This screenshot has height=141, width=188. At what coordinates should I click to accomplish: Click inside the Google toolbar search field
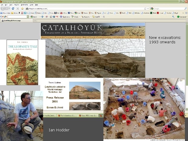point(17,17)
